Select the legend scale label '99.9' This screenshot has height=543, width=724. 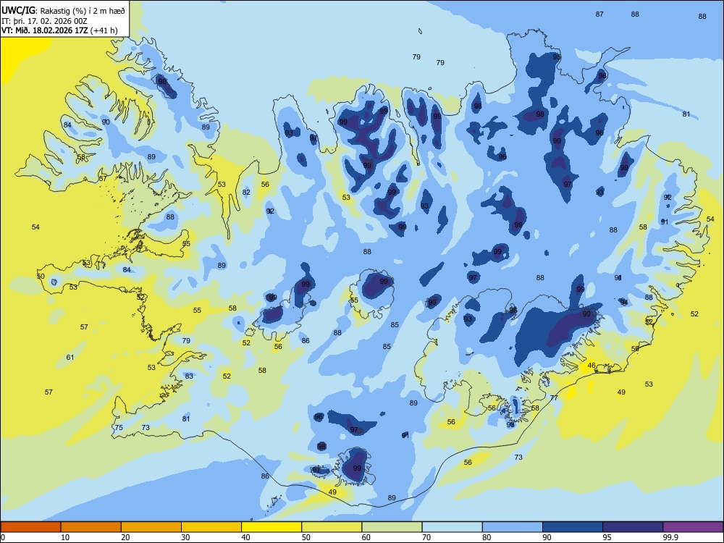(670, 537)
